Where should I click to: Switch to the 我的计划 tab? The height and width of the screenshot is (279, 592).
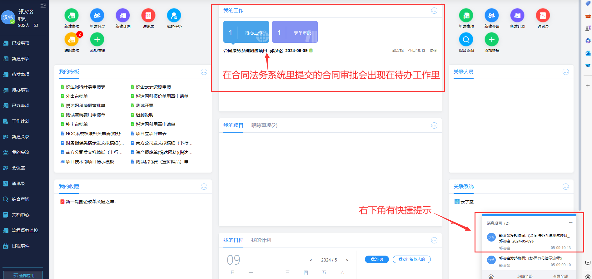click(x=261, y=240)
